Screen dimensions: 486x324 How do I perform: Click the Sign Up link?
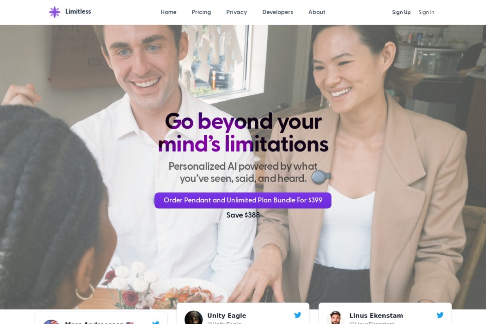point(401,12)
